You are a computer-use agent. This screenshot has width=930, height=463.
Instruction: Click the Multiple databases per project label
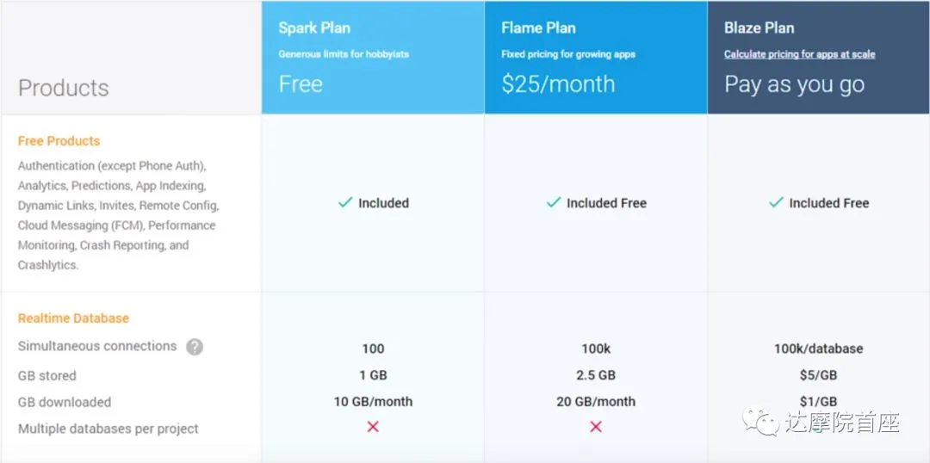point(108,429)
